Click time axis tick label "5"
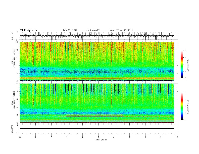The image size is (199, 154). pos(98,137)
